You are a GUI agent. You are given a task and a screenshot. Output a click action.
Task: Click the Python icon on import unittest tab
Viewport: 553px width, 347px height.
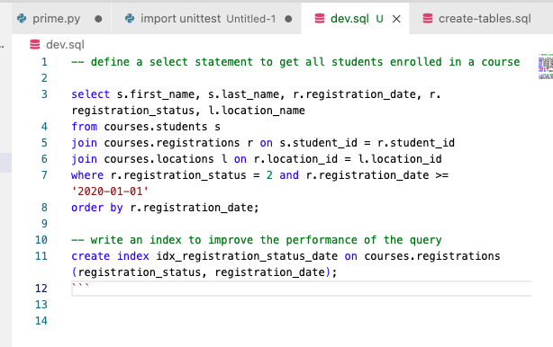click(130, 18)
